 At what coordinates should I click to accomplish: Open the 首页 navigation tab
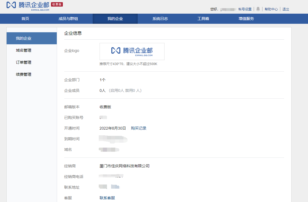(25, 19)
